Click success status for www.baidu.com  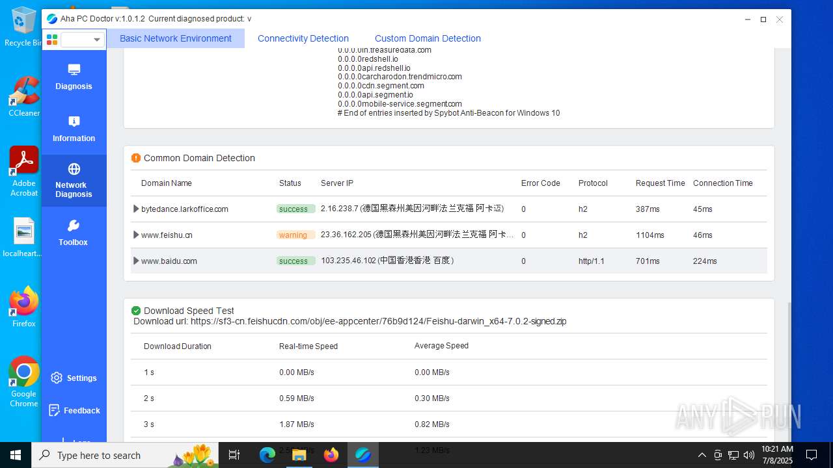coord(295,261)
